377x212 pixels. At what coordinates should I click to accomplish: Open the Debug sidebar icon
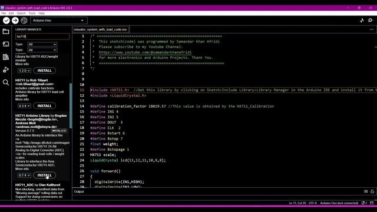pyautogui.click(x=6, y=69)
